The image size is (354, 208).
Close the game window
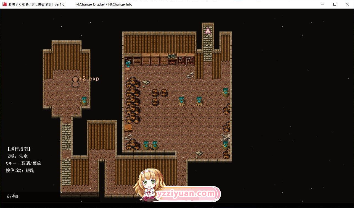click(x=347, y=4)
